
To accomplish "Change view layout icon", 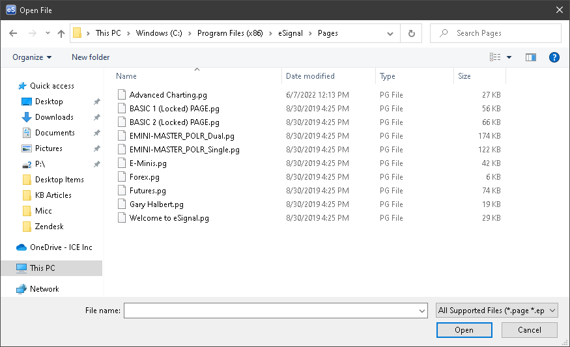I will (494, 57).
